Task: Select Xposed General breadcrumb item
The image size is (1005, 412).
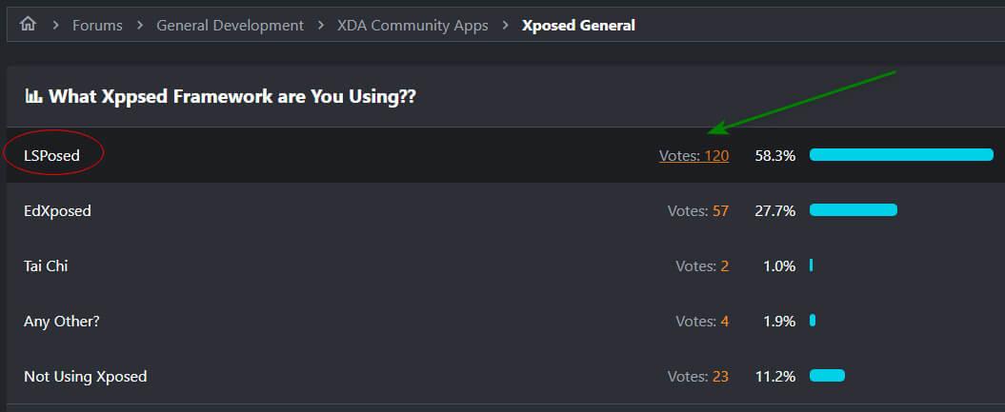Action: (x=578, y=26)
